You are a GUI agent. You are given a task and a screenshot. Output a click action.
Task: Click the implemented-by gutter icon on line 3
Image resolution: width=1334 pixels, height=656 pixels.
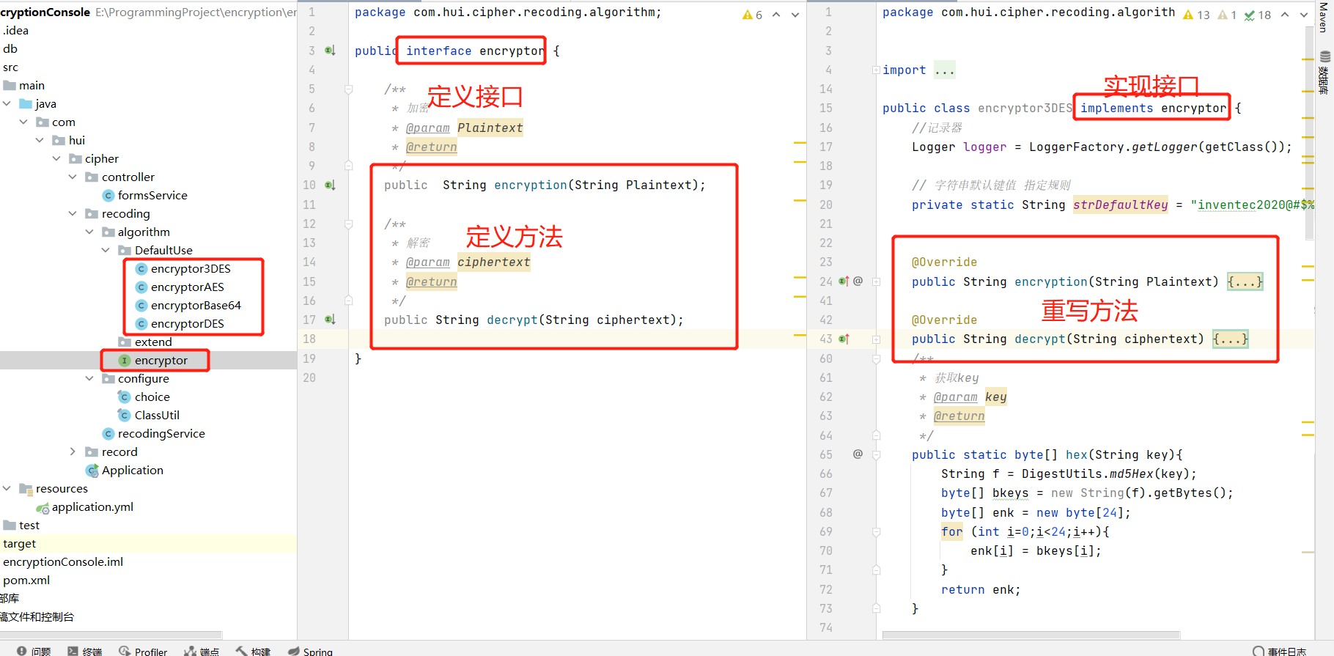pos(330,51)
